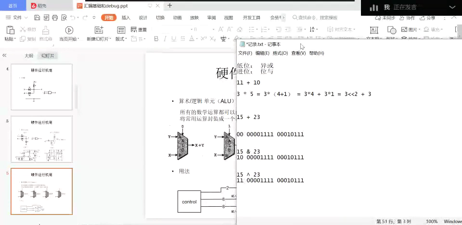This screenshot has height=225, width=462.
Task: Click the Print Preview icon
Action: [x=64, y=18]
